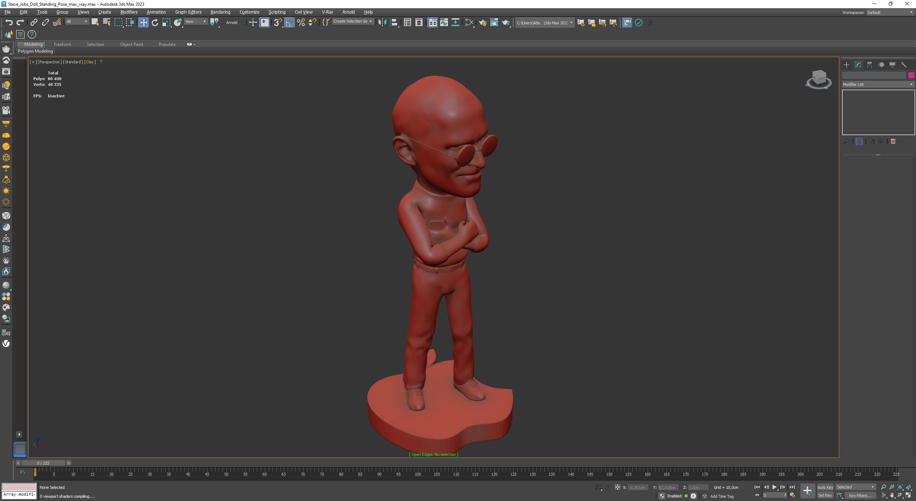The height and width of the screenshot is (501, 916).
Task: Activate Select and Scale tool
Action: 166,23
